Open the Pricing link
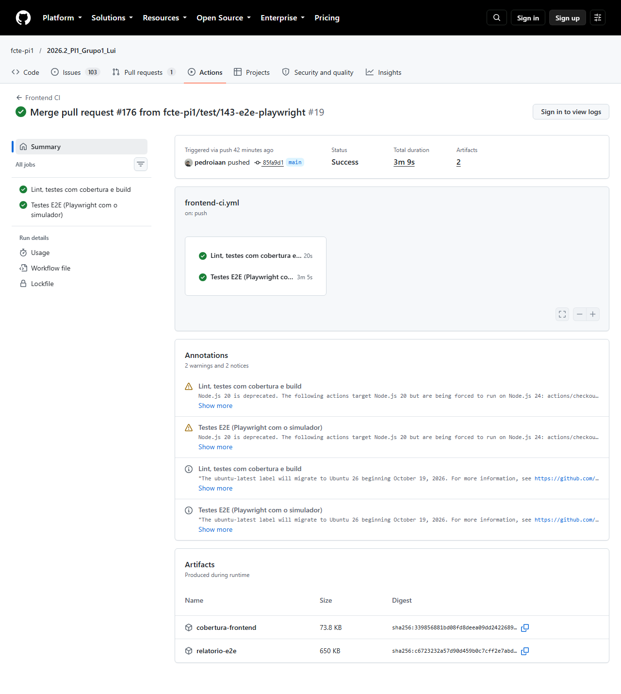 click(327, 18)
